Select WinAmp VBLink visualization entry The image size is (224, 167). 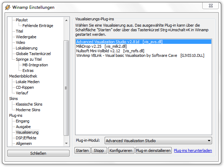[x=140, y=55]
